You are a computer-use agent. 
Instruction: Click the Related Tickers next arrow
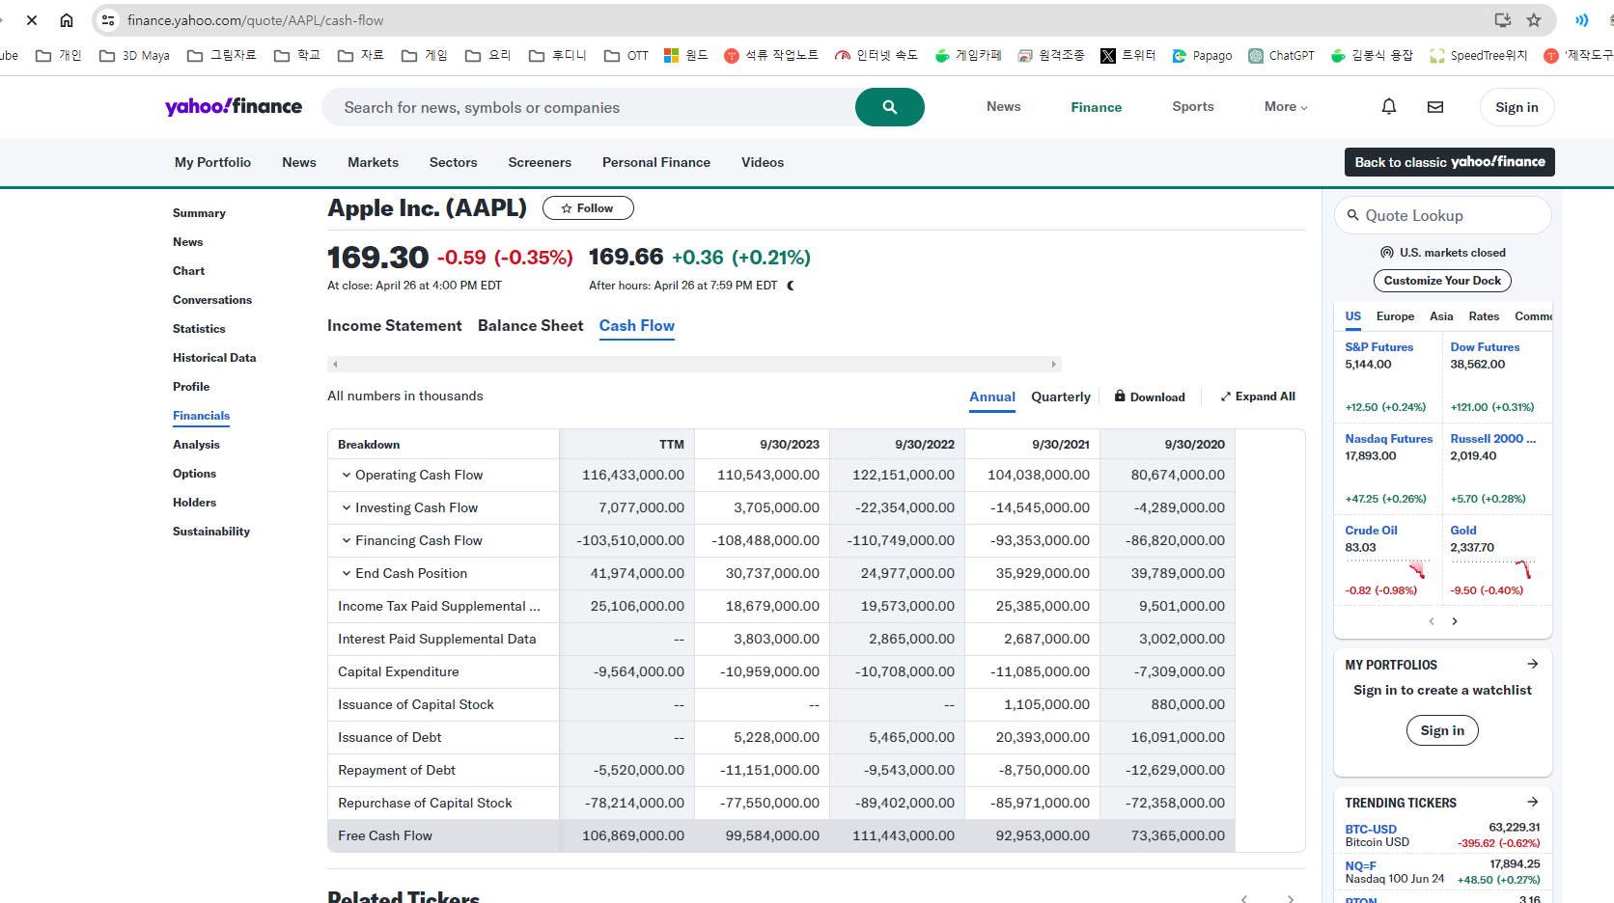1291,898
